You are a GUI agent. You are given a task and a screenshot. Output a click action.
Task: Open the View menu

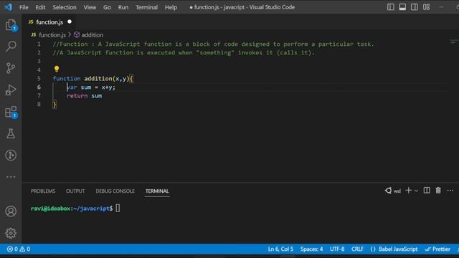(x=90, y=7)
